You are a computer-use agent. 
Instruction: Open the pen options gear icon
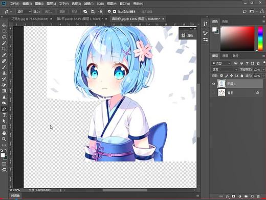tap(109, 12)
